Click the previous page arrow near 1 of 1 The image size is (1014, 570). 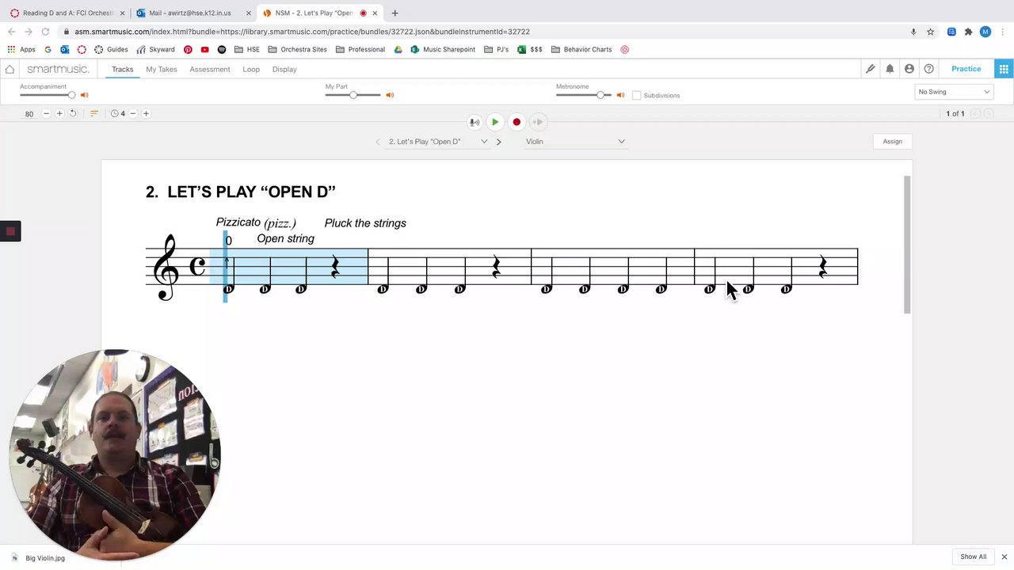pyautogui.click(x=975, y=114)
